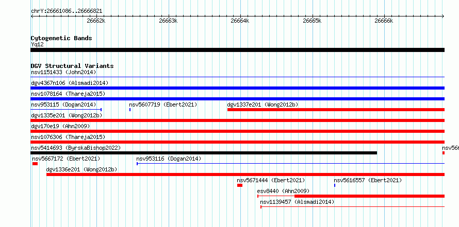Open variant nsv953116 (Dogan2014) label
Image resolution: width=459 pixels, height=227 pixels.
coord(169,159)
